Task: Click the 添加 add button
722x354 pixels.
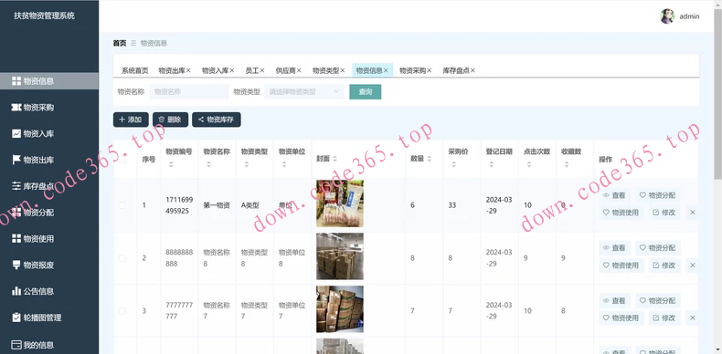Action: tap(131, 120)
